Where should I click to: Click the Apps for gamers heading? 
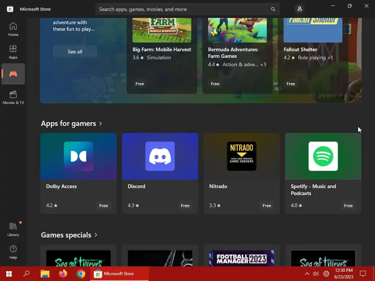68,124
